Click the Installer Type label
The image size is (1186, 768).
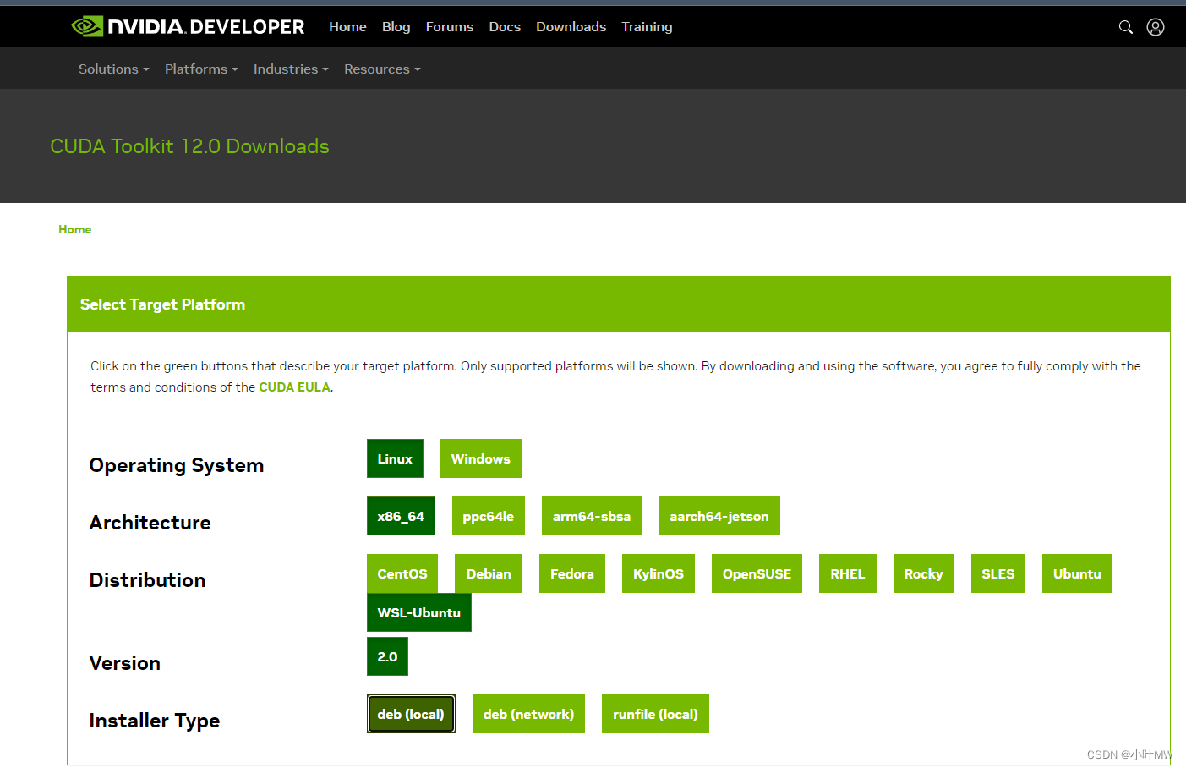click(x=155, y=721)
